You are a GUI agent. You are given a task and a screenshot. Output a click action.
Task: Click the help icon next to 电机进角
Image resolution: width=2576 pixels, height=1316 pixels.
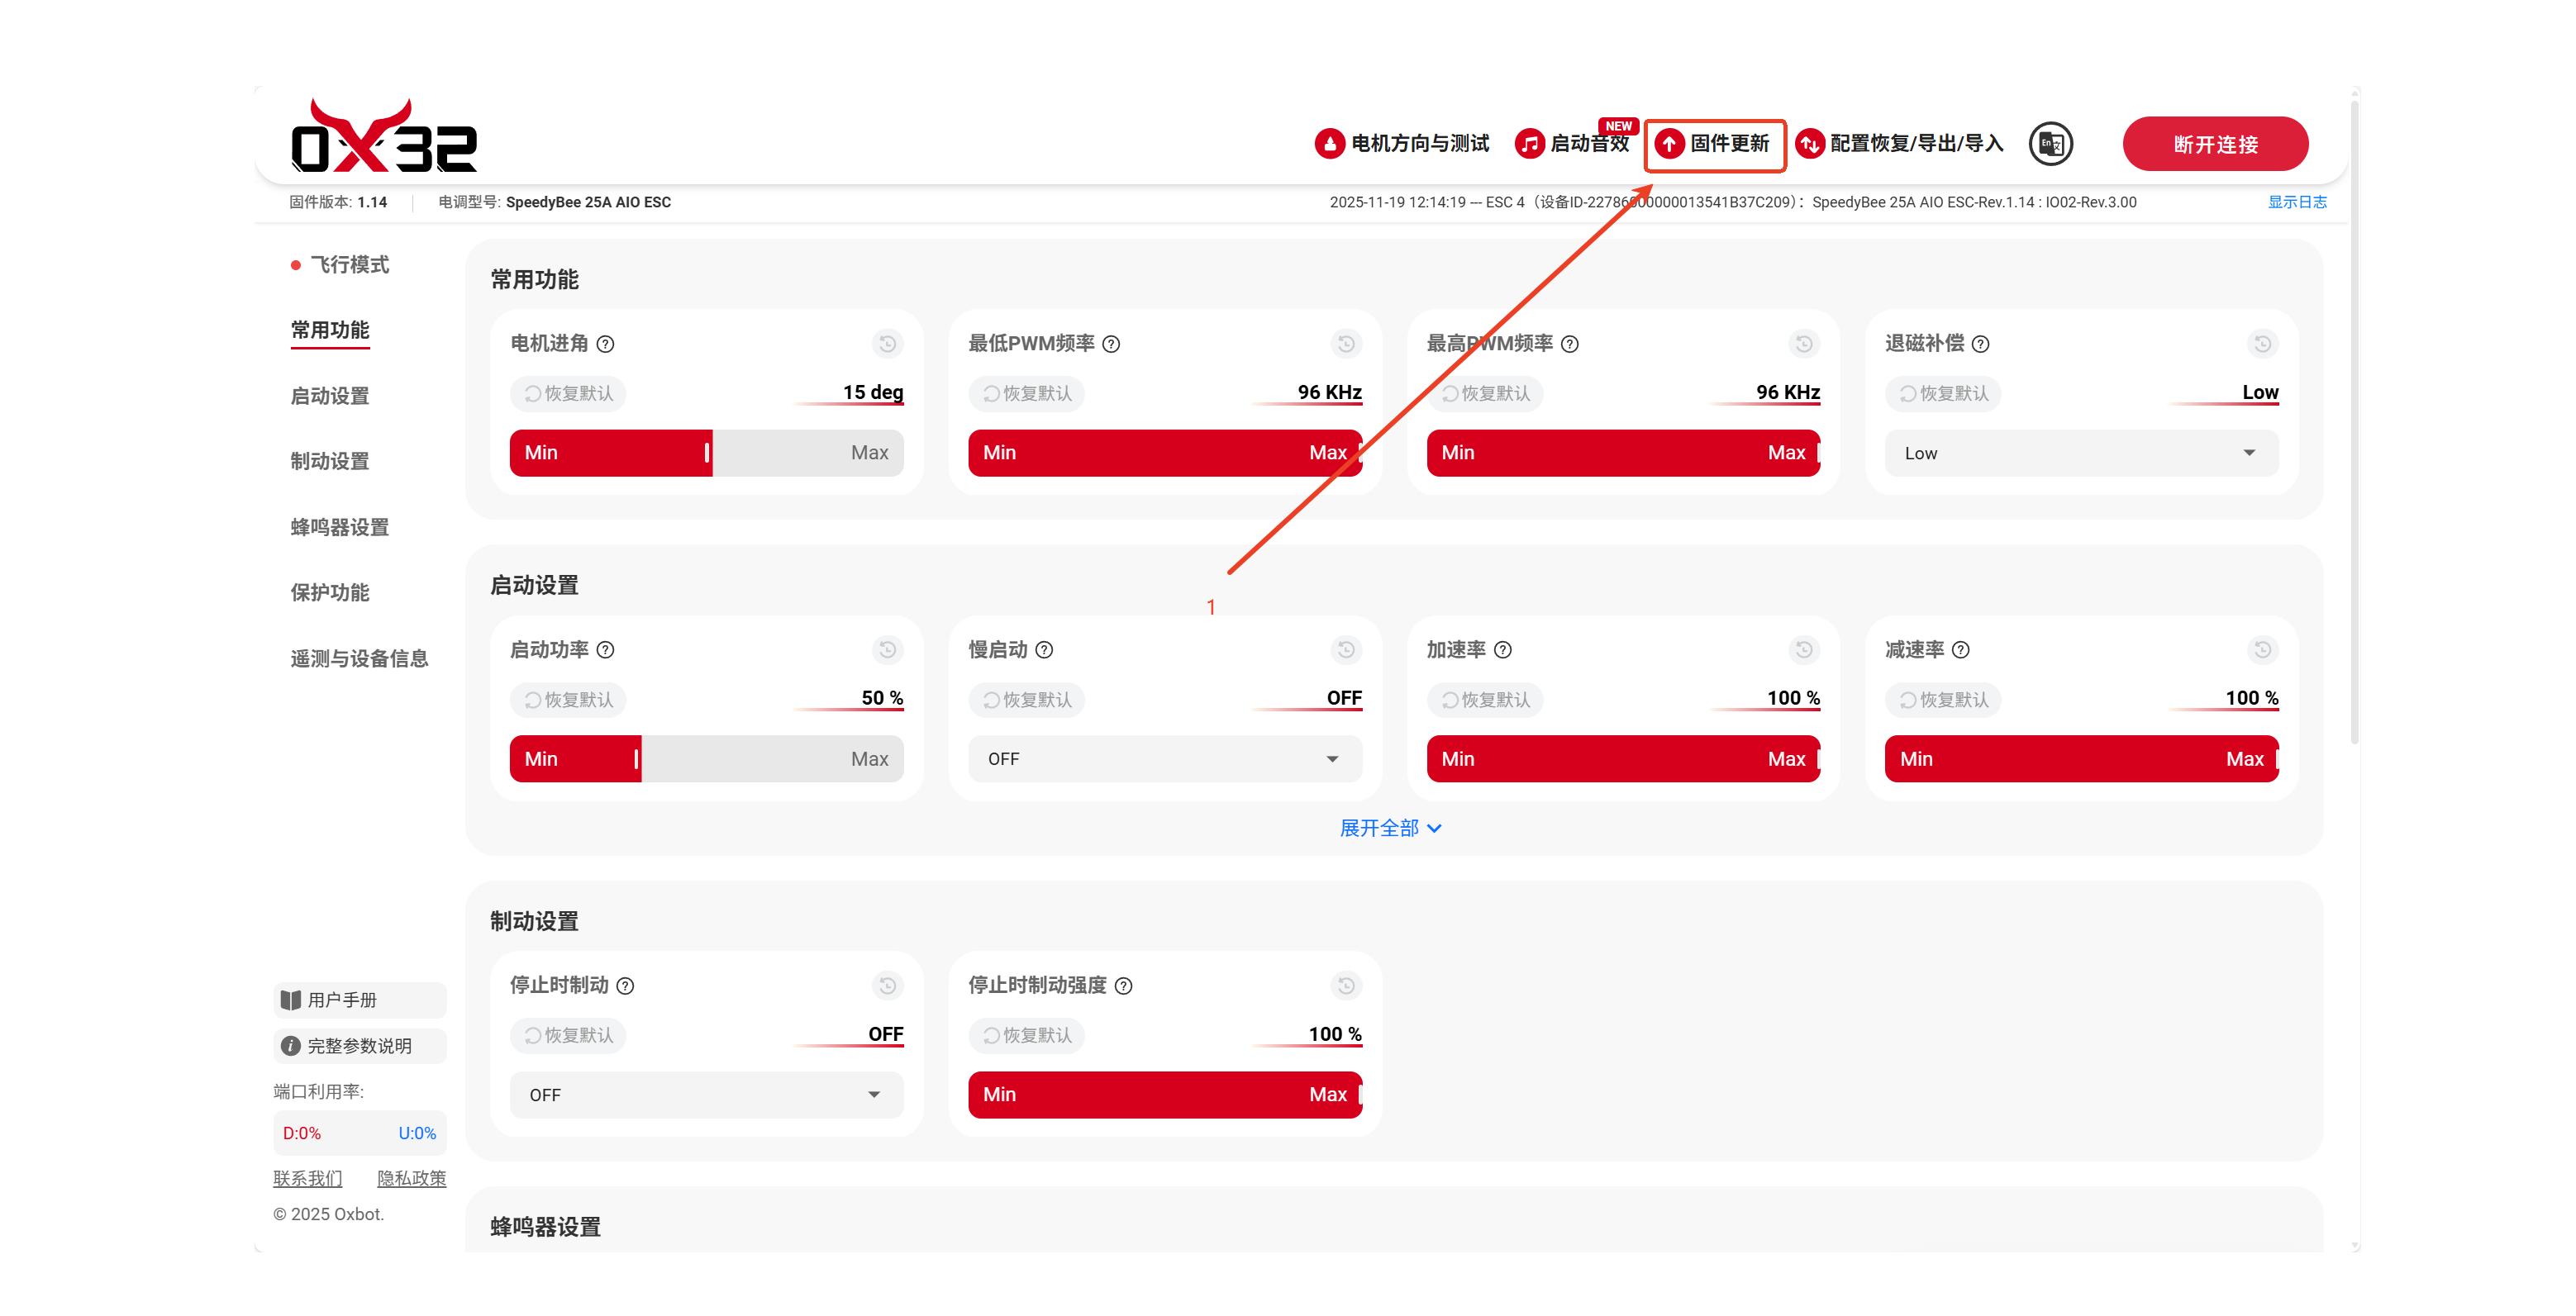click(605, 344)
